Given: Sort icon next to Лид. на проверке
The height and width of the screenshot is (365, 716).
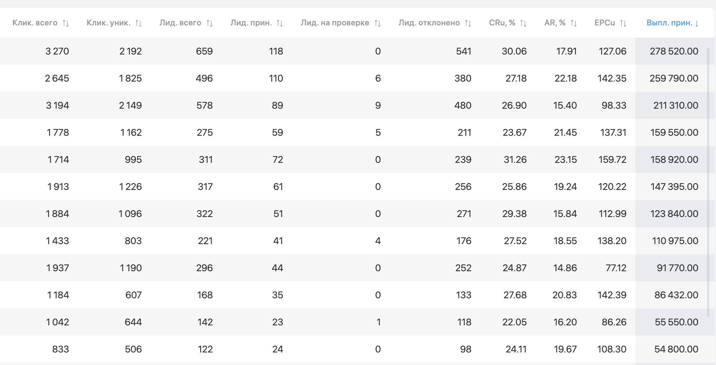Looking at the screenshot, I should [x=378, y=23].
